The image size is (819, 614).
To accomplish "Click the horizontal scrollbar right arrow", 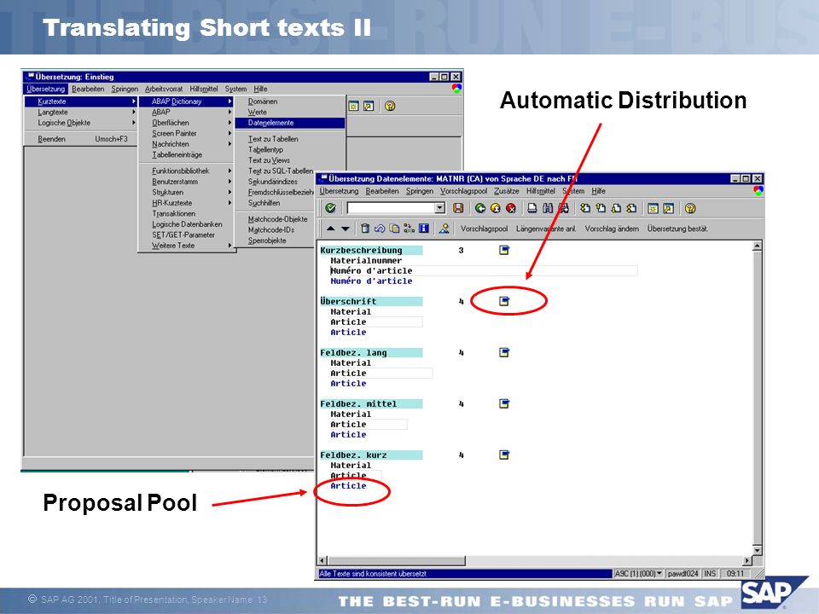I will 747,560.
